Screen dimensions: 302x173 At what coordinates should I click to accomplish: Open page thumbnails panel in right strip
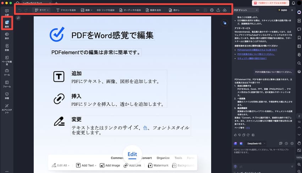[299, 21]
